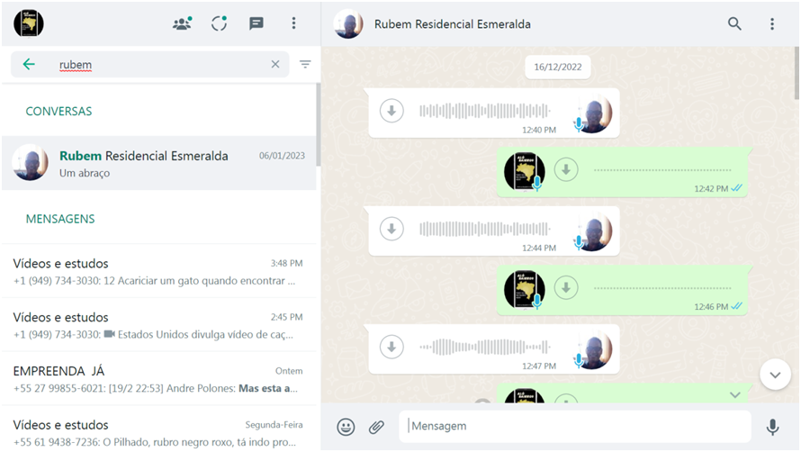Seek in the 12:42 PM sent audio track

(662, 170)
